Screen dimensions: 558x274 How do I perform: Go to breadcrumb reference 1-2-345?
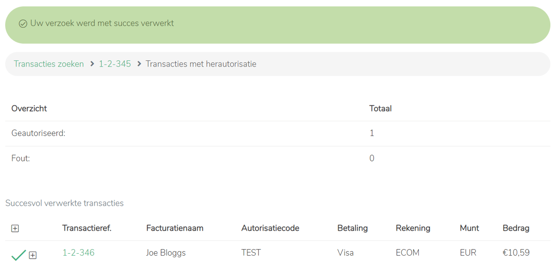tap(115, 64)
